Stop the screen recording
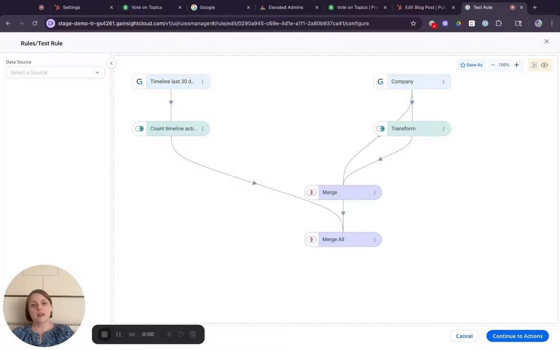The image size is (560, 350). 105,335
